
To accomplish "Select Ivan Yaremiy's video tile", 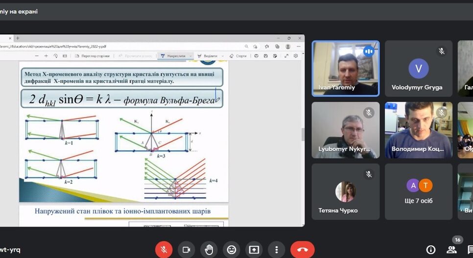I will pyautogui.click(x=345, y=68).
